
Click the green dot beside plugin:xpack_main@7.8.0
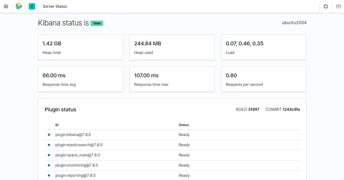(x=49, y=155)
